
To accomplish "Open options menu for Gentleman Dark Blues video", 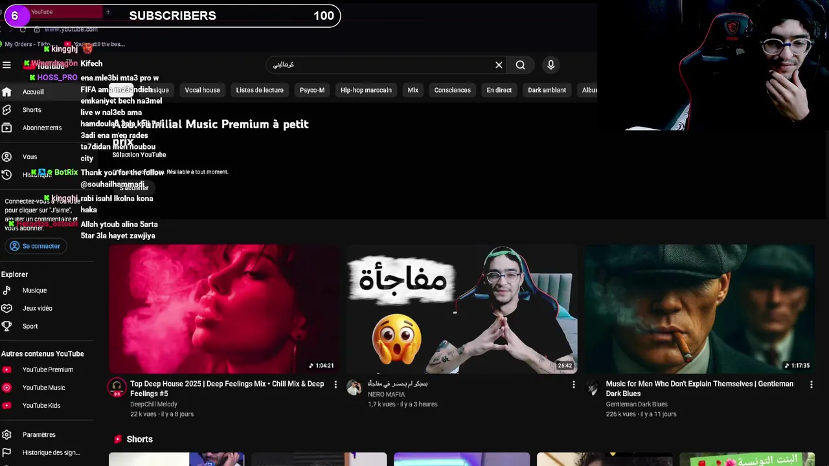I will [x=811, y=384].
